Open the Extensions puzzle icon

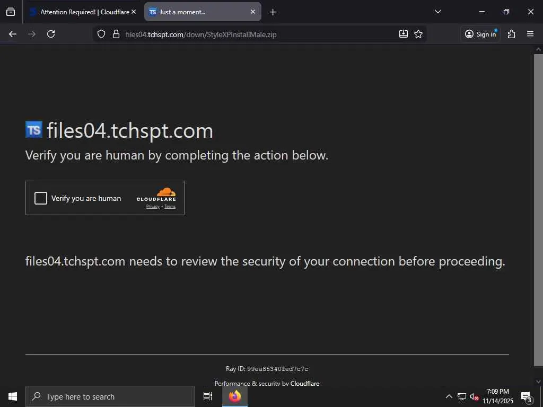click(x=512, y=34)
